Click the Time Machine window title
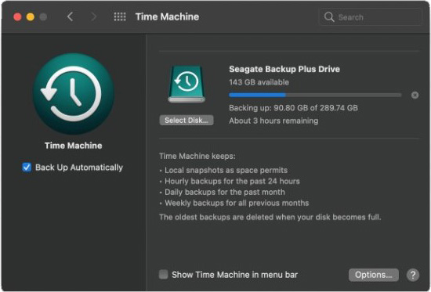431x292 pixels. pyautogui.click(x=167, y=16)
